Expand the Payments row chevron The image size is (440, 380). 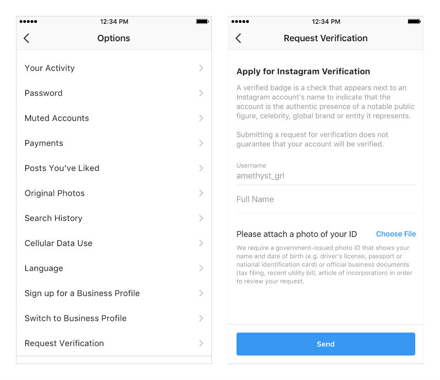(x=201, y=143)
